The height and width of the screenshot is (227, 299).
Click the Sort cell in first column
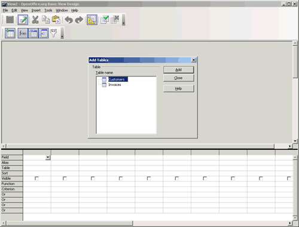[x=37, y=173]
